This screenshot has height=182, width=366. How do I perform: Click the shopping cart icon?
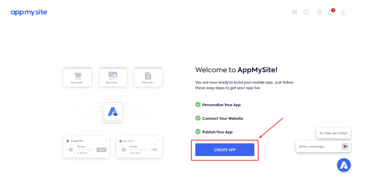tap(77, 76)
